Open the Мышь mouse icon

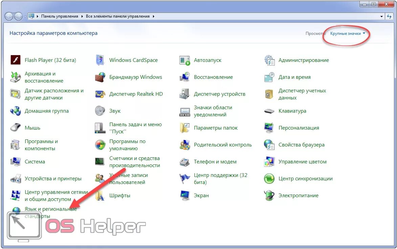point(16,127)
